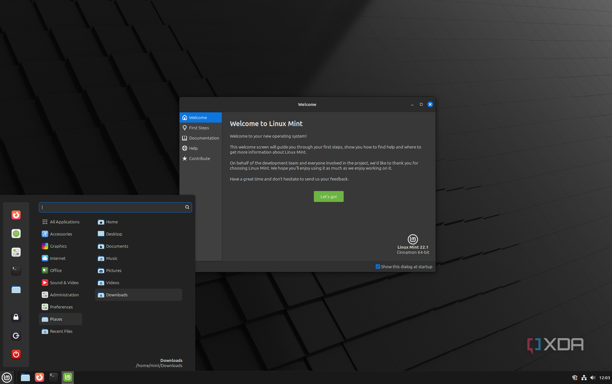Open the Documents folder from Places
Image resolution: width=612 pixels, height=384 pixels.
click(x=139, y=246)
